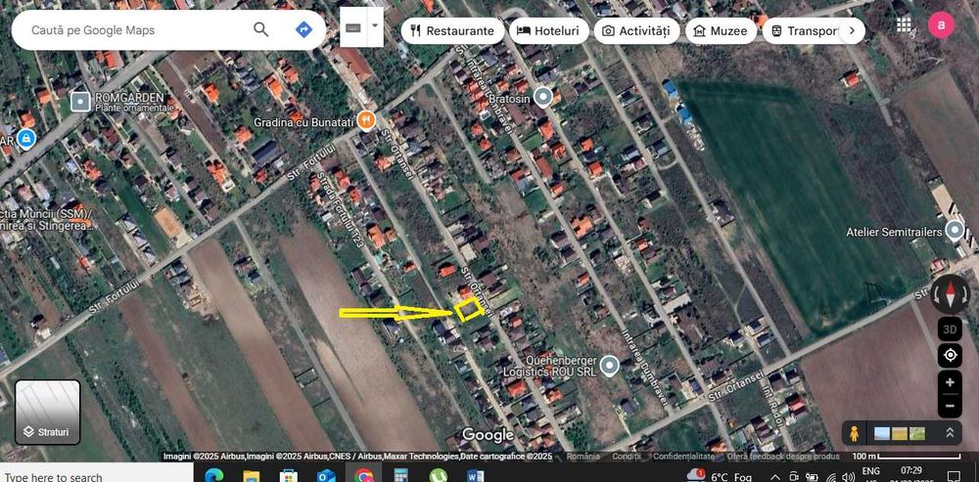This screenshot has height=482, width=979.
Task: Open Outlook from the taskbar
Action: pos(326,476)
